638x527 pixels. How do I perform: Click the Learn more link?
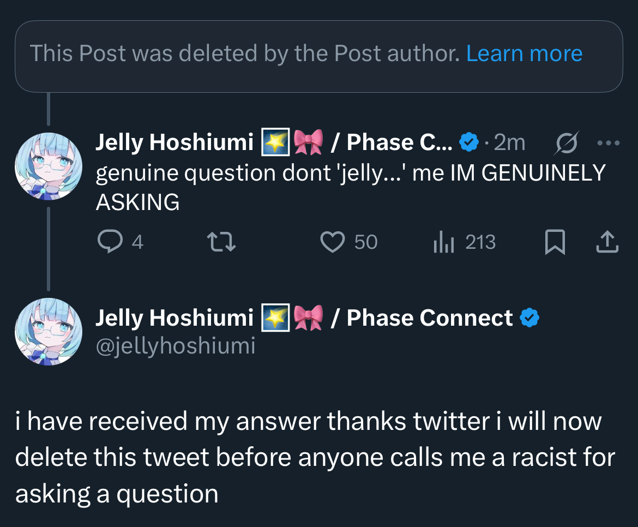pos(524,53)
